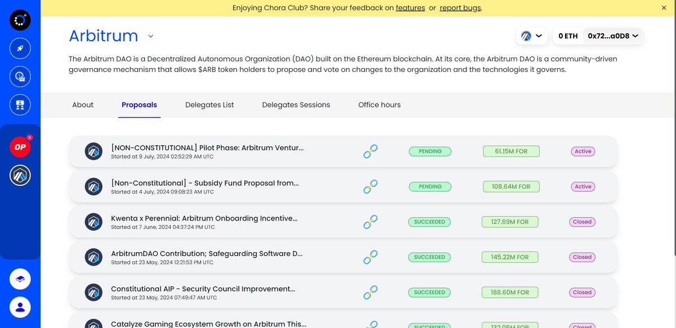676x328 pixels.
Task: Open the wallet address 0x72...a0D8 dropdown
Action: [613, 36]
